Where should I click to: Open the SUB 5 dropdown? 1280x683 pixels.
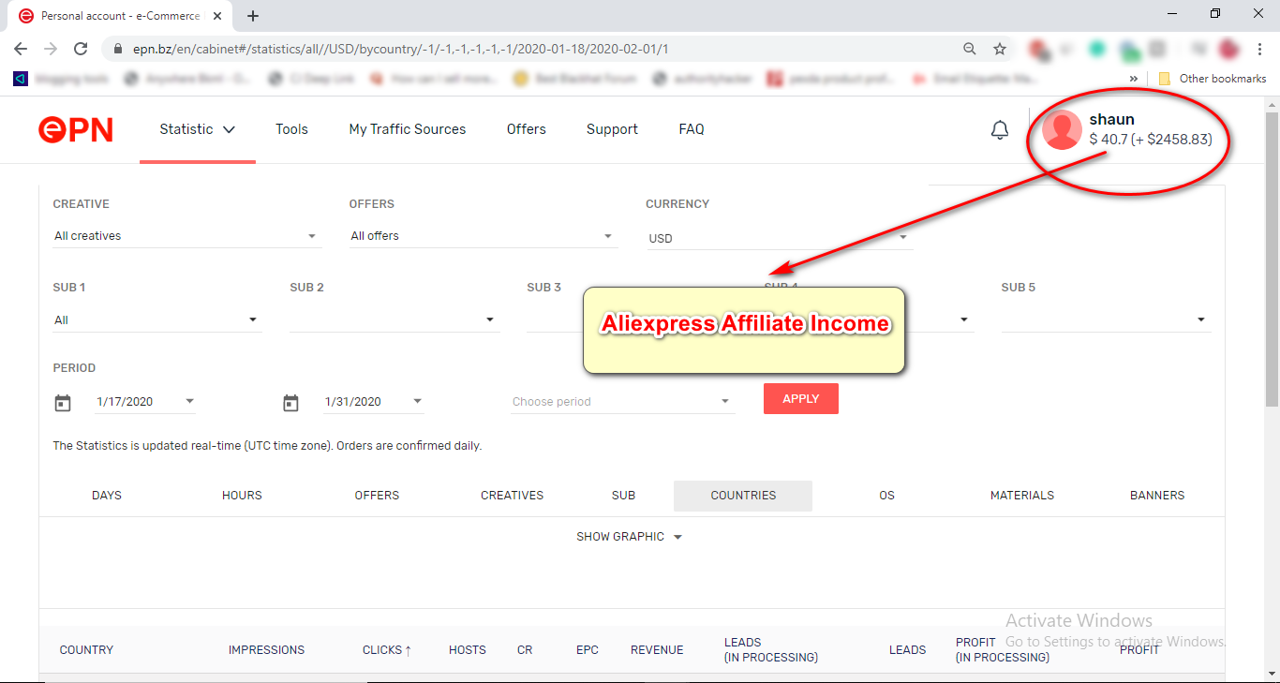tap(1106, 320)
